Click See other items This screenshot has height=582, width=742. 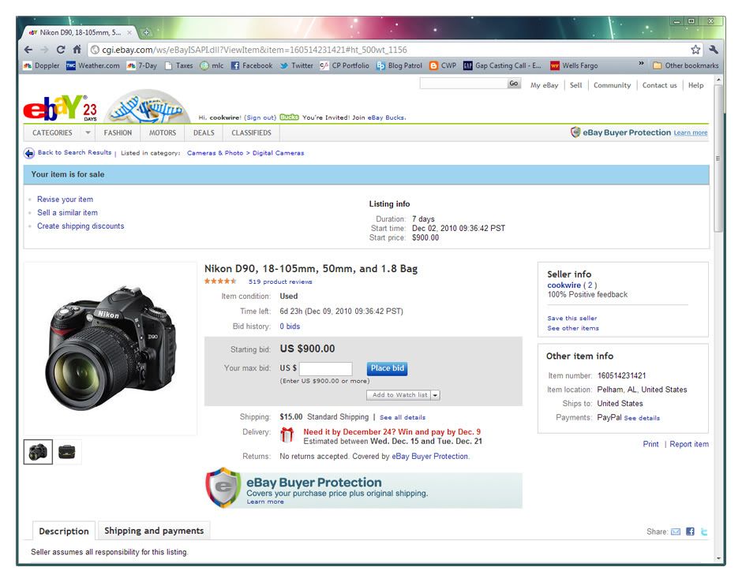(x=572, y=328)
